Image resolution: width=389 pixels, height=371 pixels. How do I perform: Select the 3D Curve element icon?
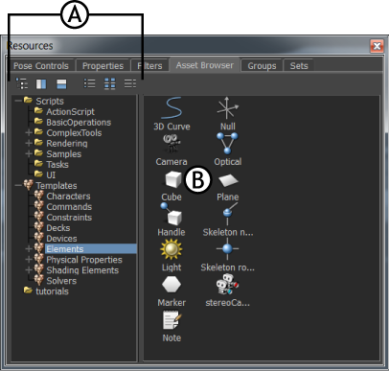coord(172,108)
